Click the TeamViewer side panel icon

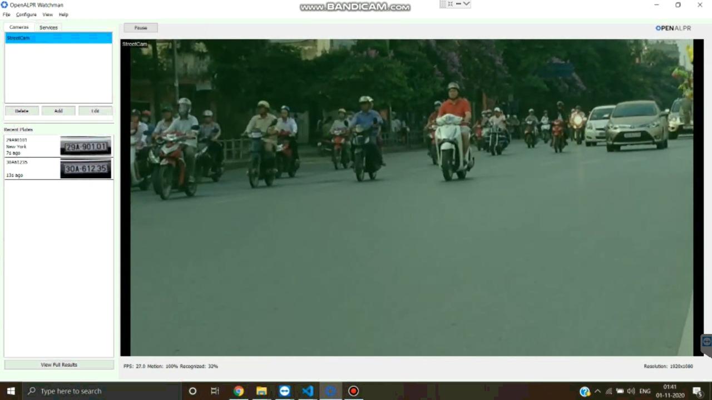pos(706,342)
